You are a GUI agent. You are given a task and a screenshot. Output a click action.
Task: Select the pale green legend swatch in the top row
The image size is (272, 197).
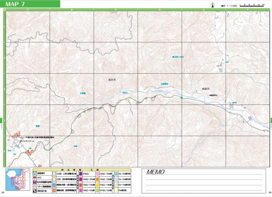pos(54,174)
